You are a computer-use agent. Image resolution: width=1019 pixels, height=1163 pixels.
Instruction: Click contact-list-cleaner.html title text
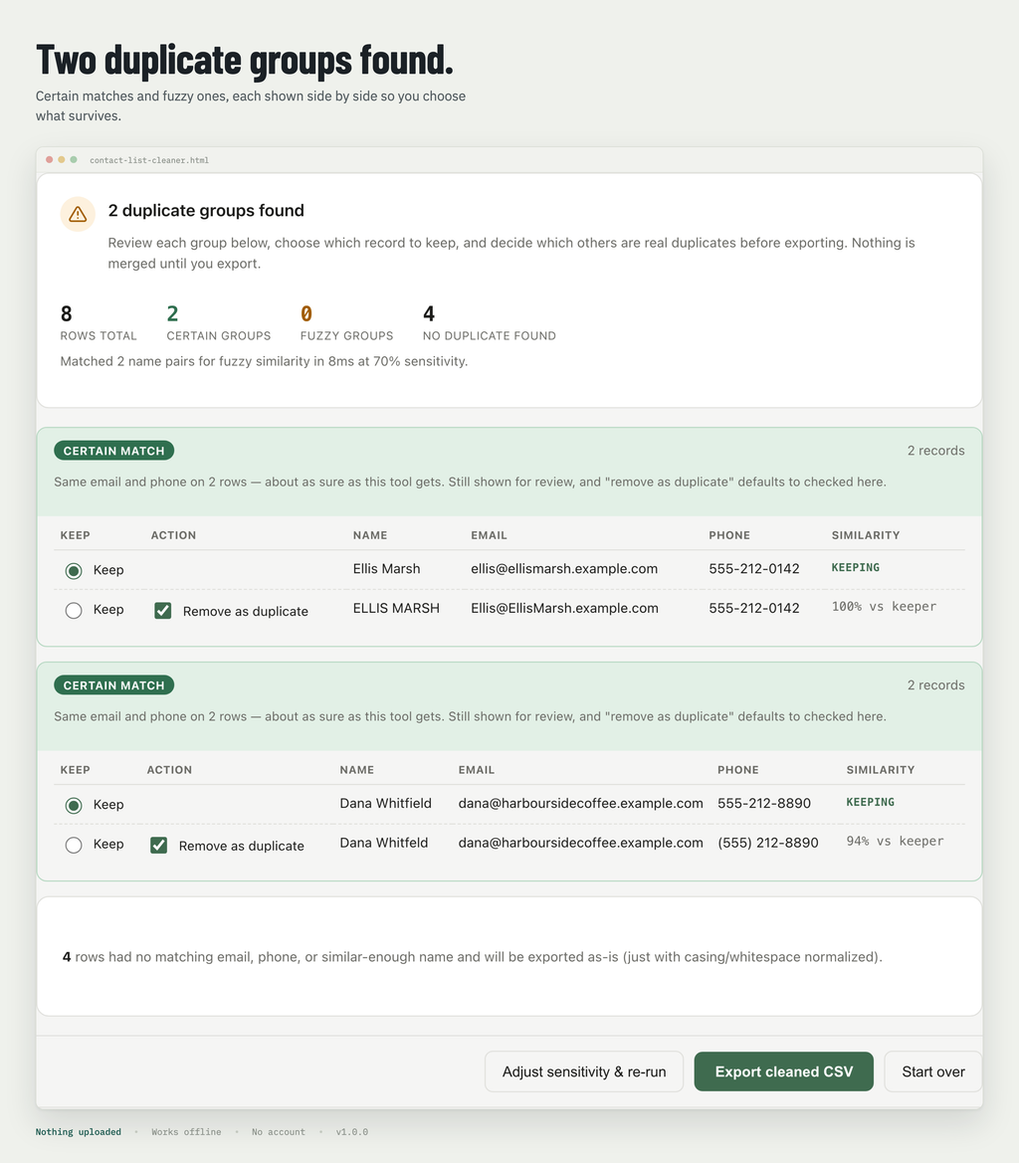(x=149, y=160)
